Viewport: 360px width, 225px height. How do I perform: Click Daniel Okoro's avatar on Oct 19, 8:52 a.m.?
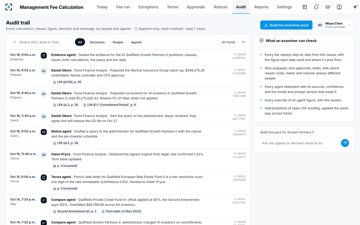click(44, 71)
